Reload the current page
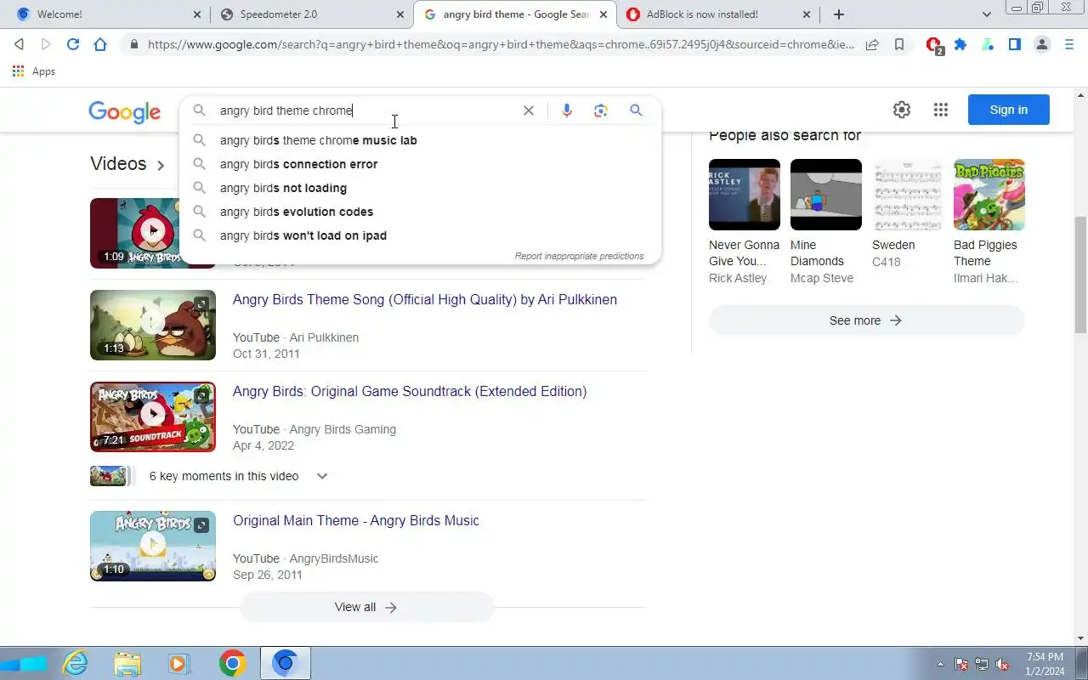The width and height of the screenshot is (1088, 680). [73, 44]
